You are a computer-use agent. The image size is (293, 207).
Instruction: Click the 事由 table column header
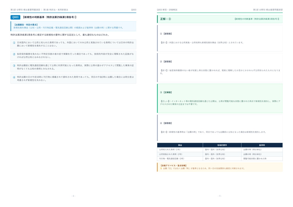[180, 145]
